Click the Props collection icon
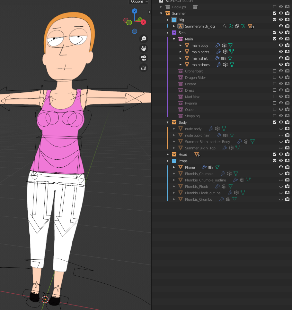The width and height of the screenshot is (292, 310). (174, 161)
